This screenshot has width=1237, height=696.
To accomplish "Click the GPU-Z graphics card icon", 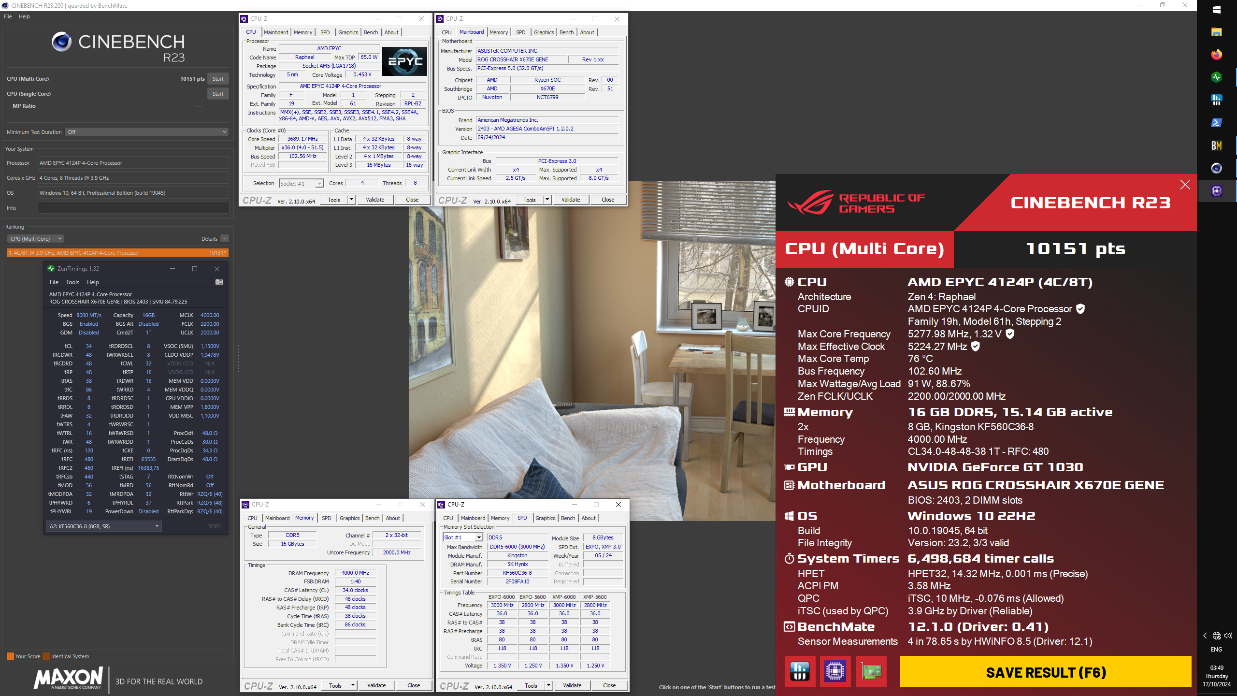I will point(871,671).
